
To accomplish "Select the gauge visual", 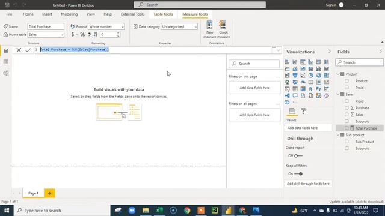I will click(303, 82).
